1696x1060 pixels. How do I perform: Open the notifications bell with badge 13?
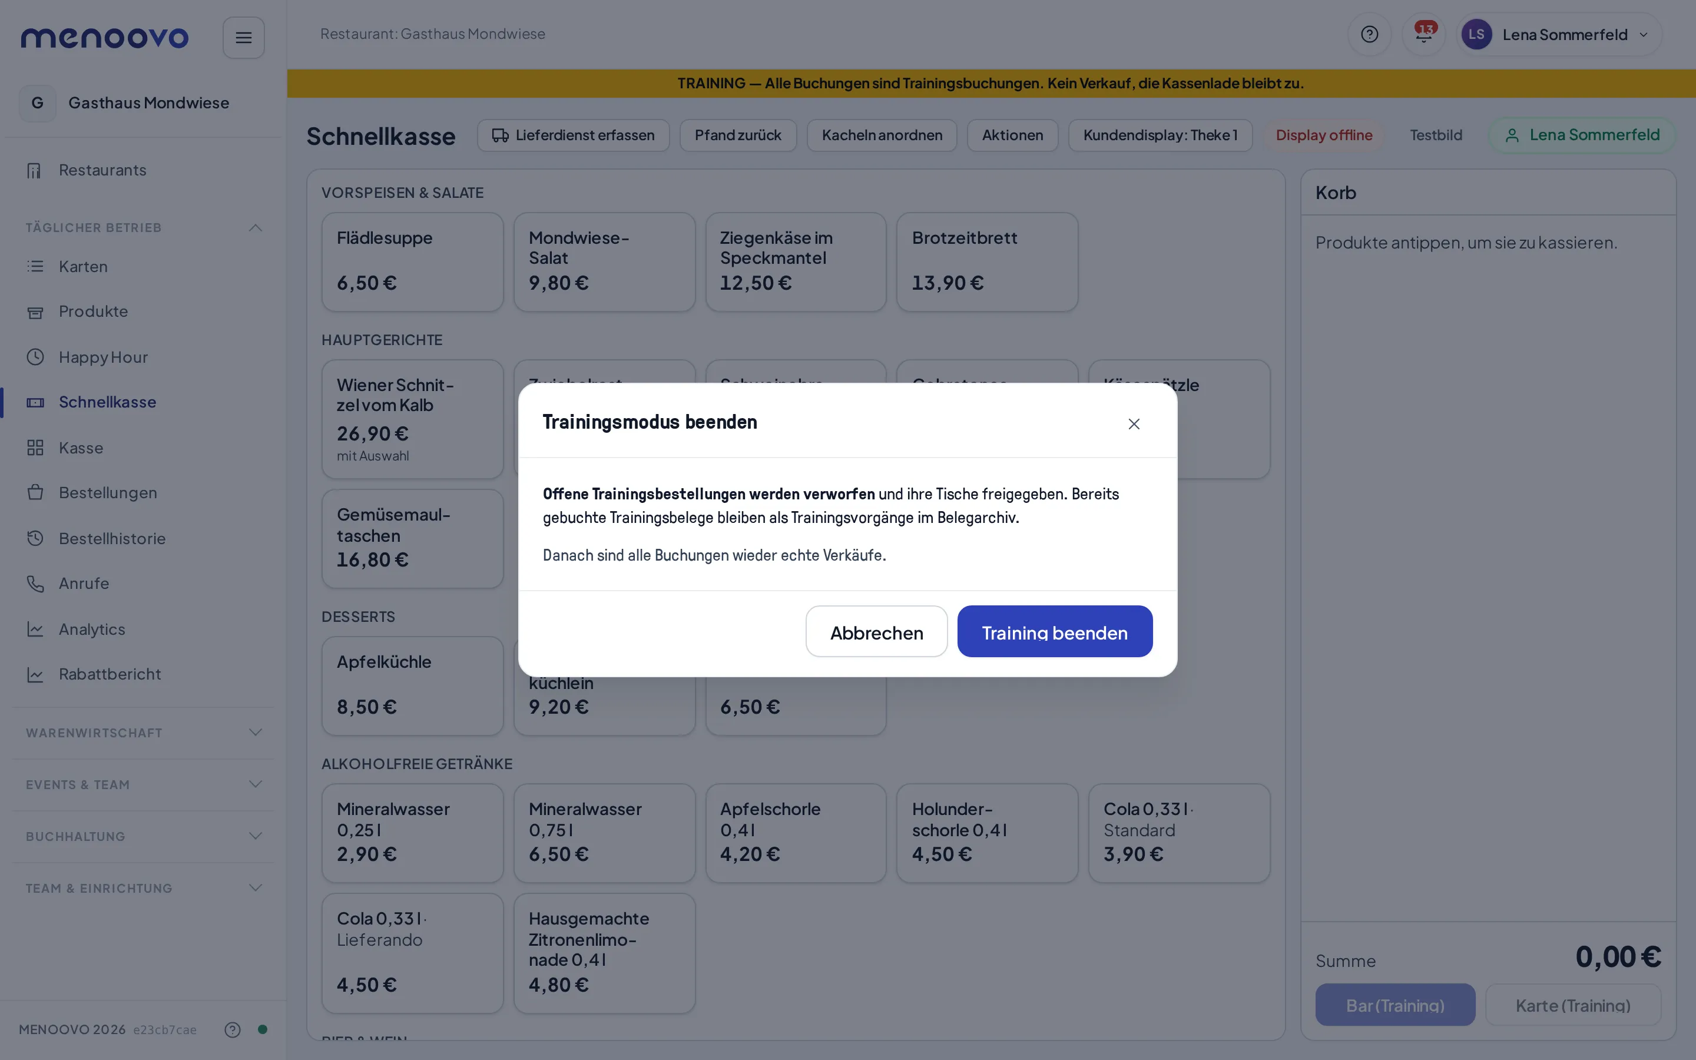pyautogui.click(x=1423, y=34)
